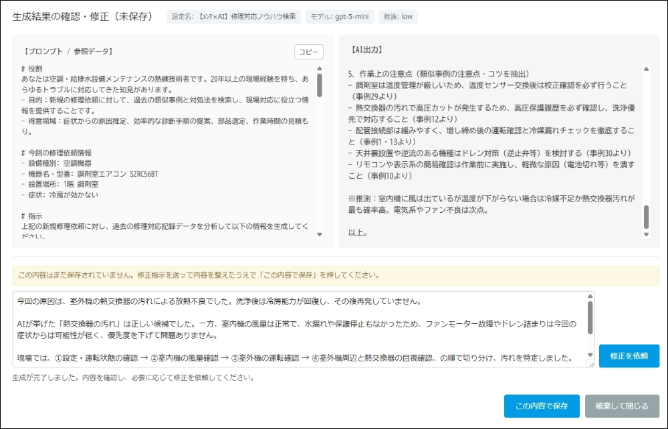Click the line '調剤室エアコン SZRC56BT'

coord(90,174)
